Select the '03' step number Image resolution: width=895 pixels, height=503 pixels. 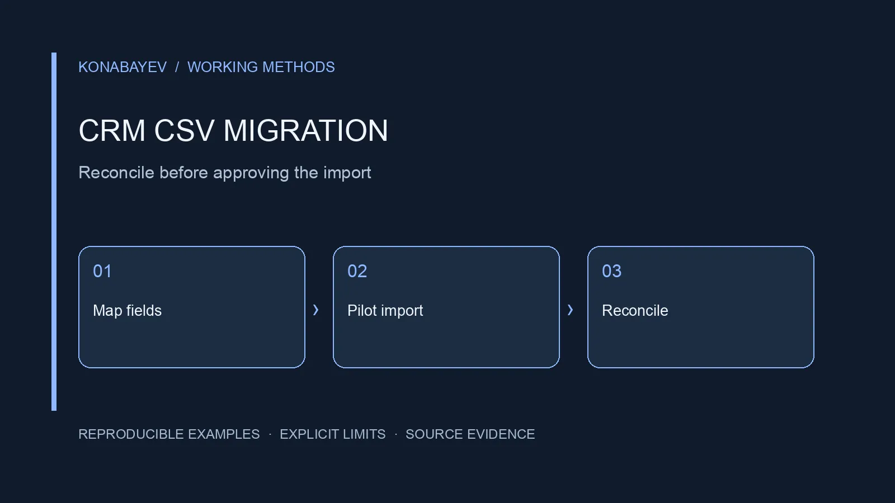tap(611, 271)
